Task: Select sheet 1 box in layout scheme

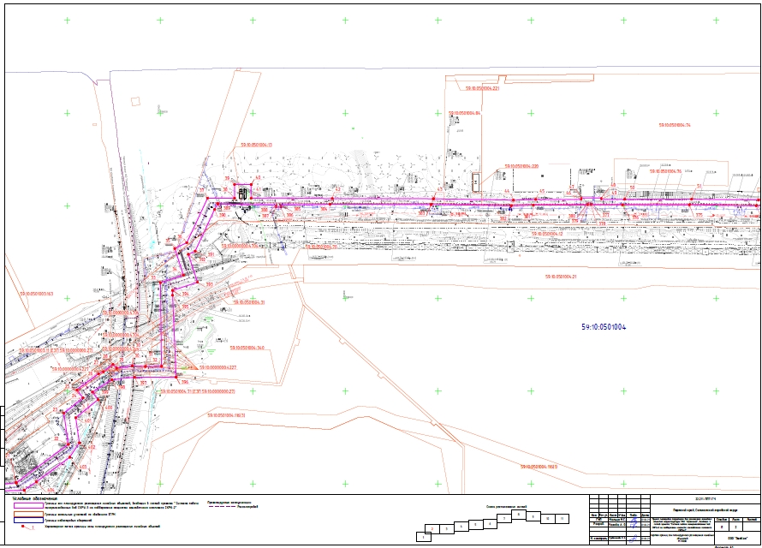Action: (x=424, y=538)
